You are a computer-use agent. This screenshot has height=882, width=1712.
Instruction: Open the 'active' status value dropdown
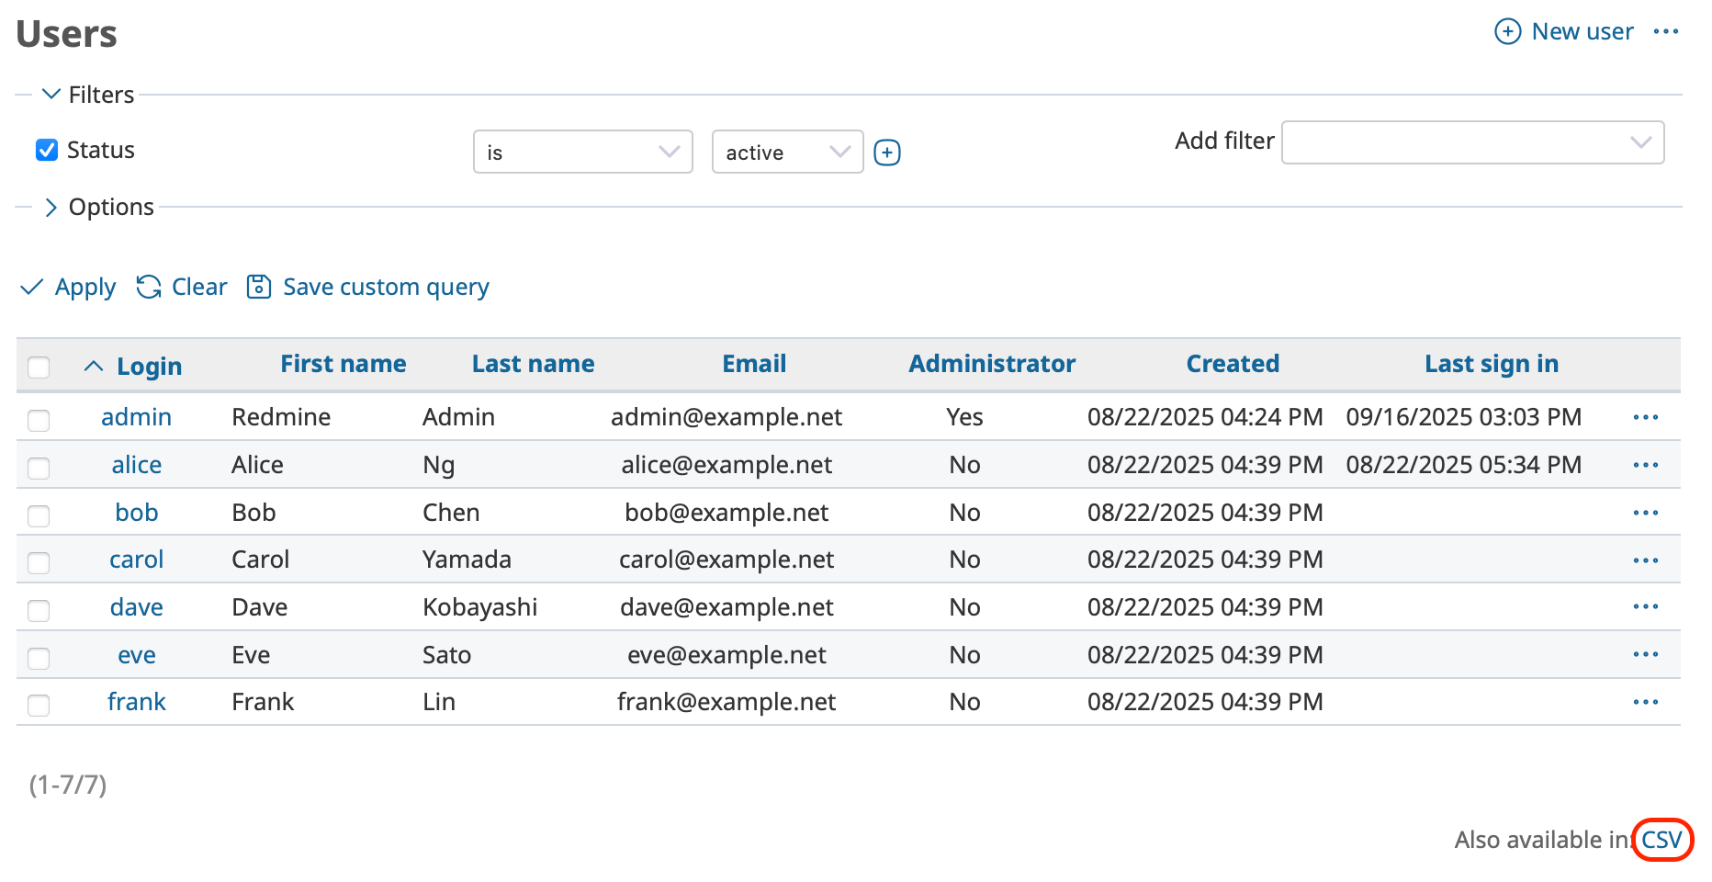(x=786, y=152)
